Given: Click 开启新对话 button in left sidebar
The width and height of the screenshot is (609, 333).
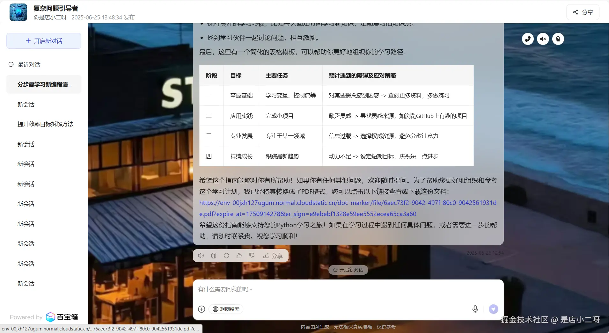Looking at the screenshot, I should point(44,41).
